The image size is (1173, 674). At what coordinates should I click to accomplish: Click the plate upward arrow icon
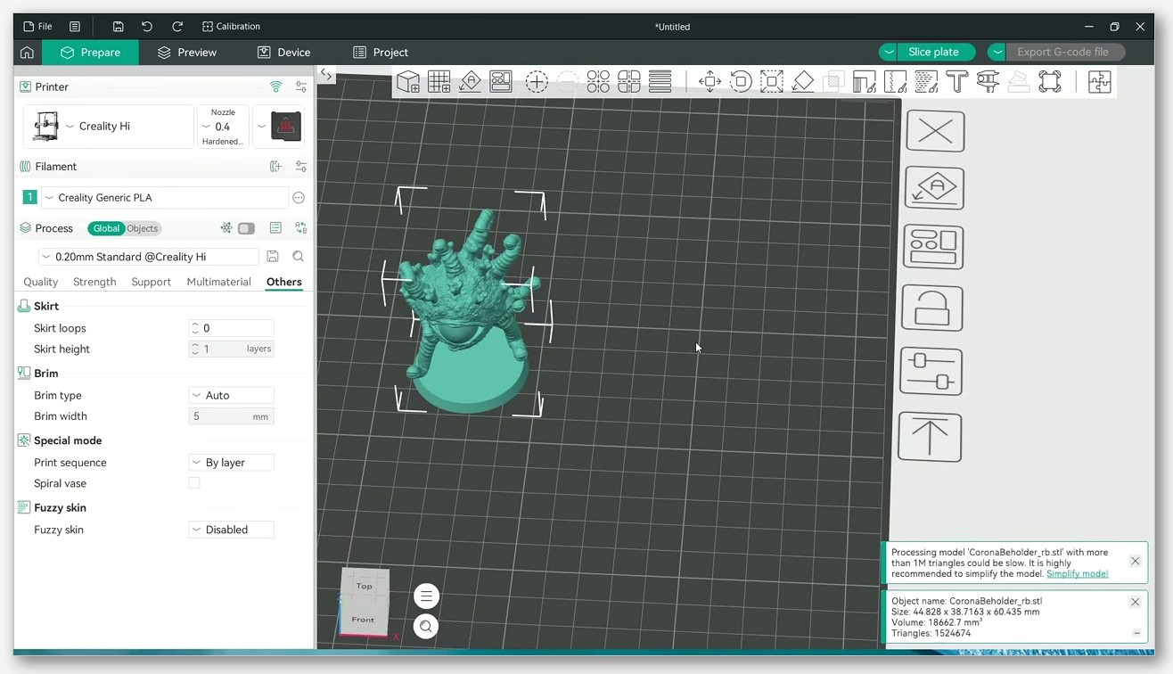tap(930, 437)
